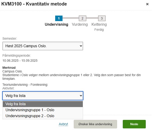Click the Merknad heading

[9, 67]
